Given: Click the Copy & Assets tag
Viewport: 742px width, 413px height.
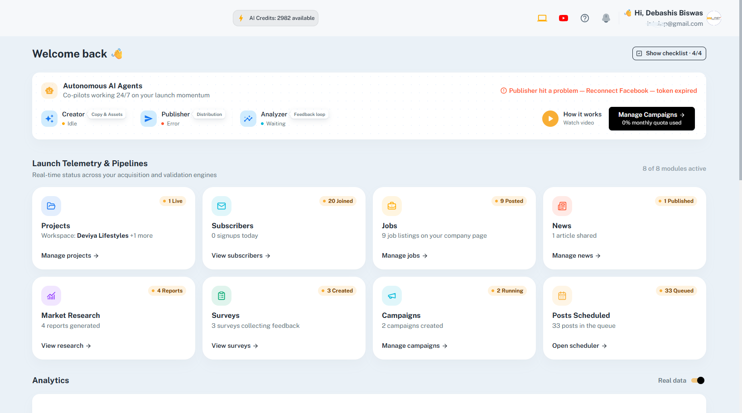Looking at the screenshot, I should (x=107, y=115).
